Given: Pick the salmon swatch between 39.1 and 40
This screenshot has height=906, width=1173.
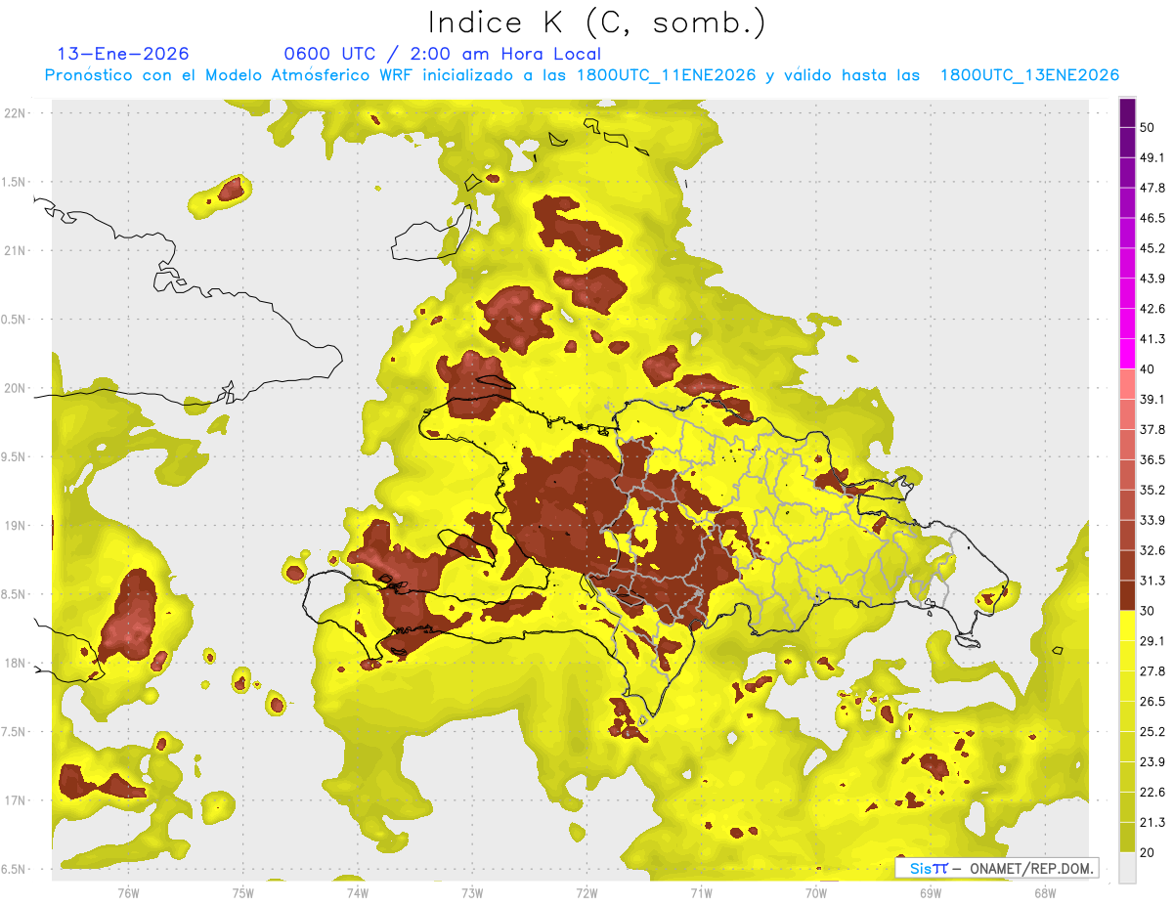Looking at the screenshot, I should pos(1128,384).
